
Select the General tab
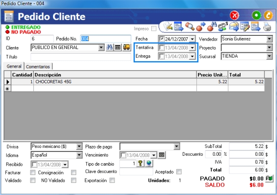tap(14, 66)
